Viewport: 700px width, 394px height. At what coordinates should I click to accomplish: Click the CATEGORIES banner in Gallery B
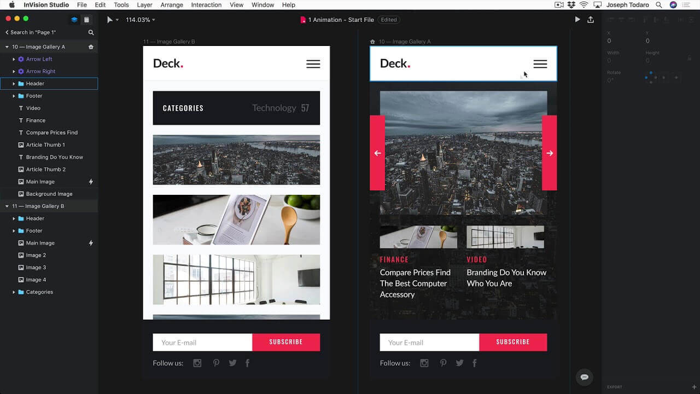236,108
